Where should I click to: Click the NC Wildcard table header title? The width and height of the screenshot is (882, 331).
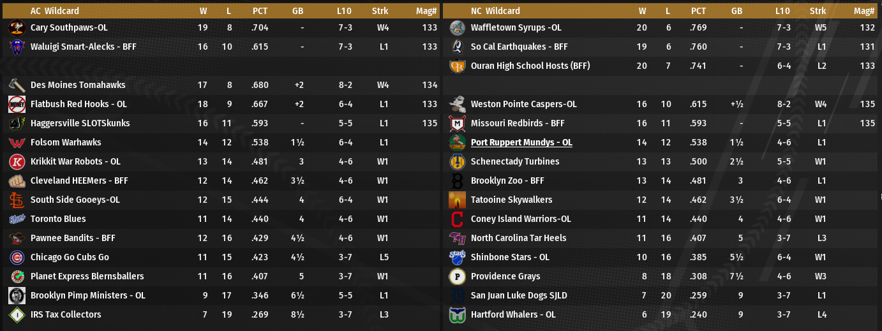tap(495, 11)
